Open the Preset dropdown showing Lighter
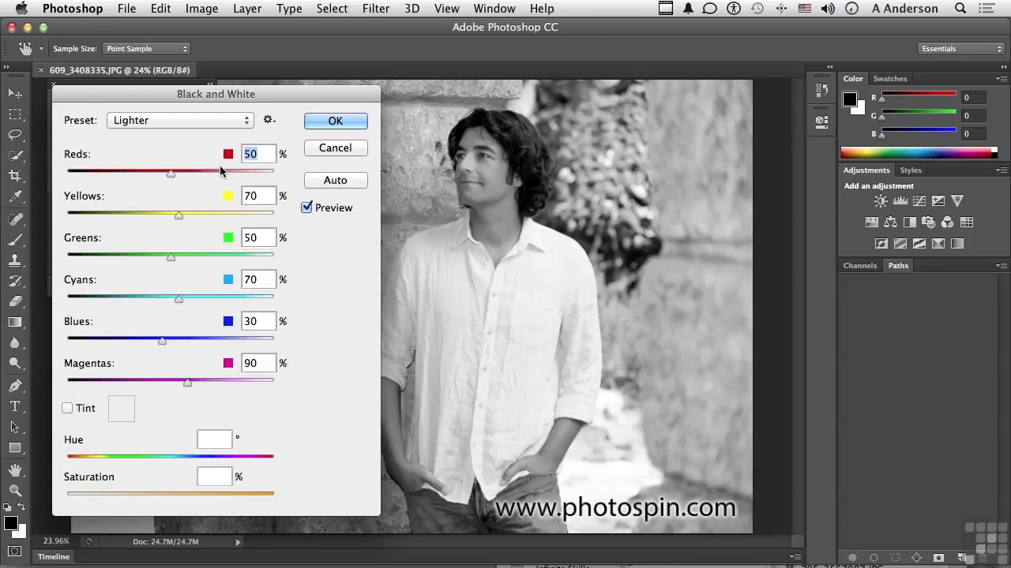 pyautogui.click(x=180, y=120)
